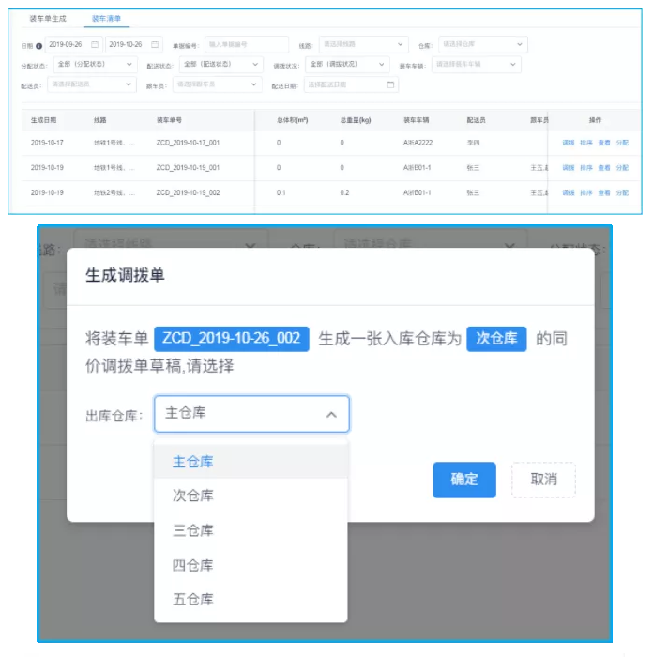653x657 pixels.
Task: Click 调拨 for ZCD_2019-10-17_001
Action: (568, 143)
